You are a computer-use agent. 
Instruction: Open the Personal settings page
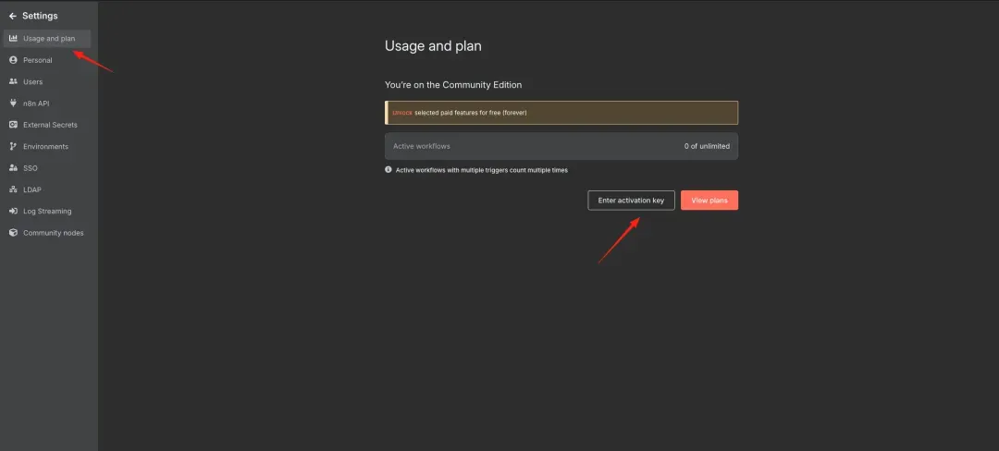pos(38,60)
